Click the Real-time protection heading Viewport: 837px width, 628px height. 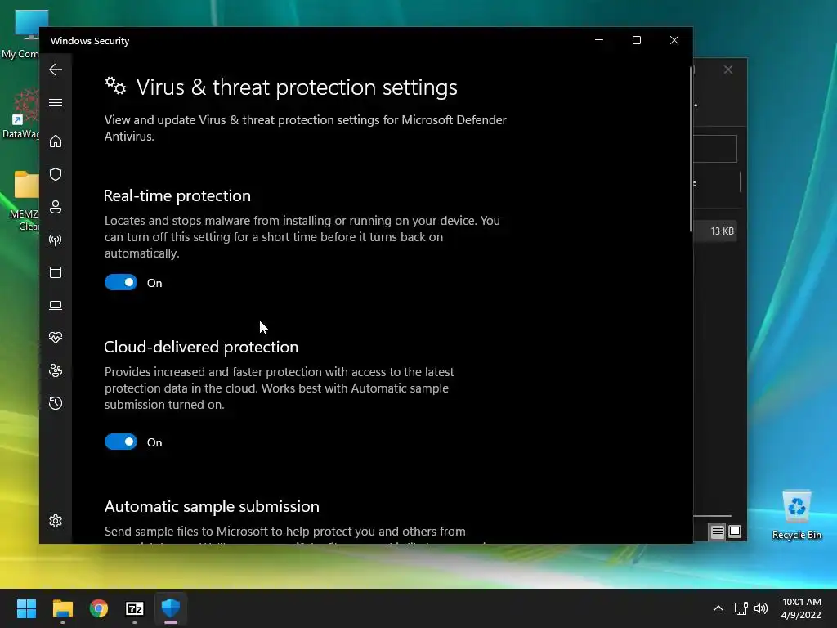(177, 196)
